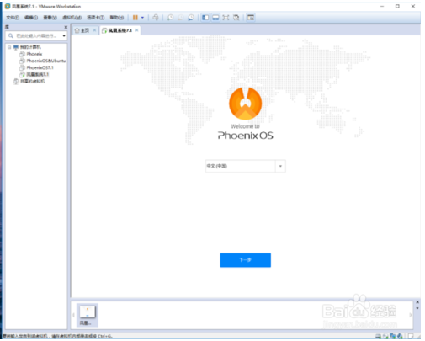Toggle the console view icon
This screenshot has width=425, height=341.
(251, 18)
